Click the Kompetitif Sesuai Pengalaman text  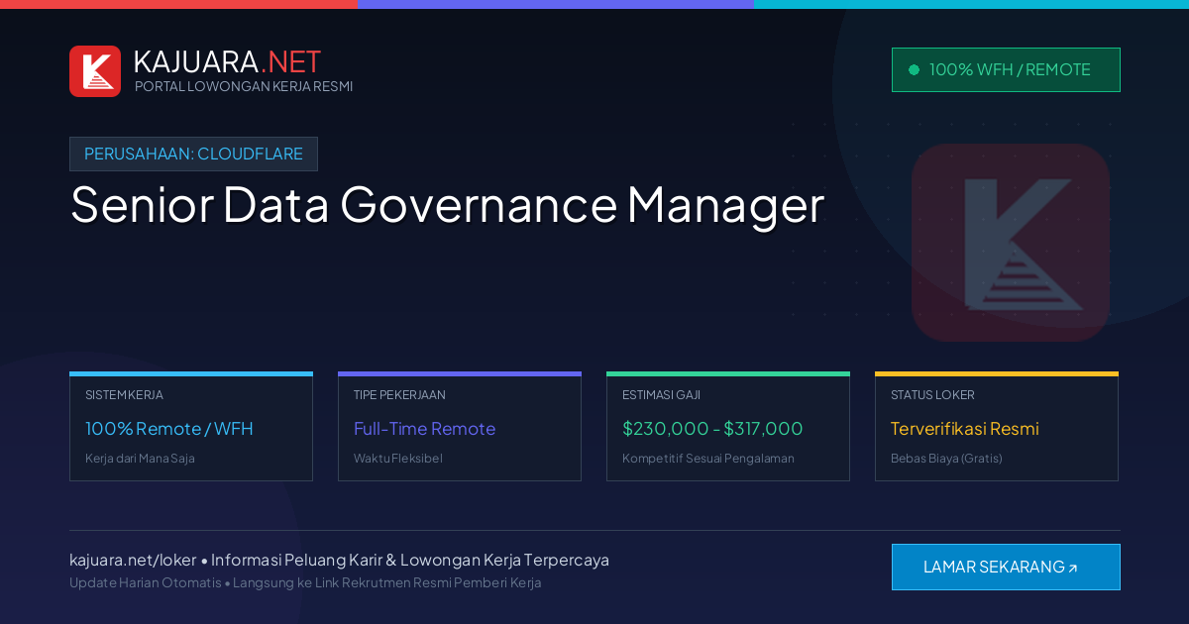pos(708,459)
